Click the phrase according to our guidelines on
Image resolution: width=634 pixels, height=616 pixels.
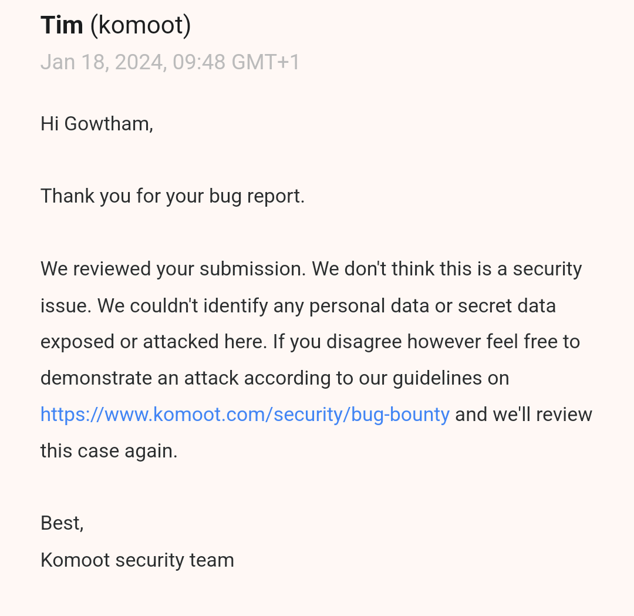point(376,379)
